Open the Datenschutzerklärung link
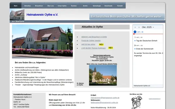The height and width of the screenshot is (109, 175). point(155,99)
